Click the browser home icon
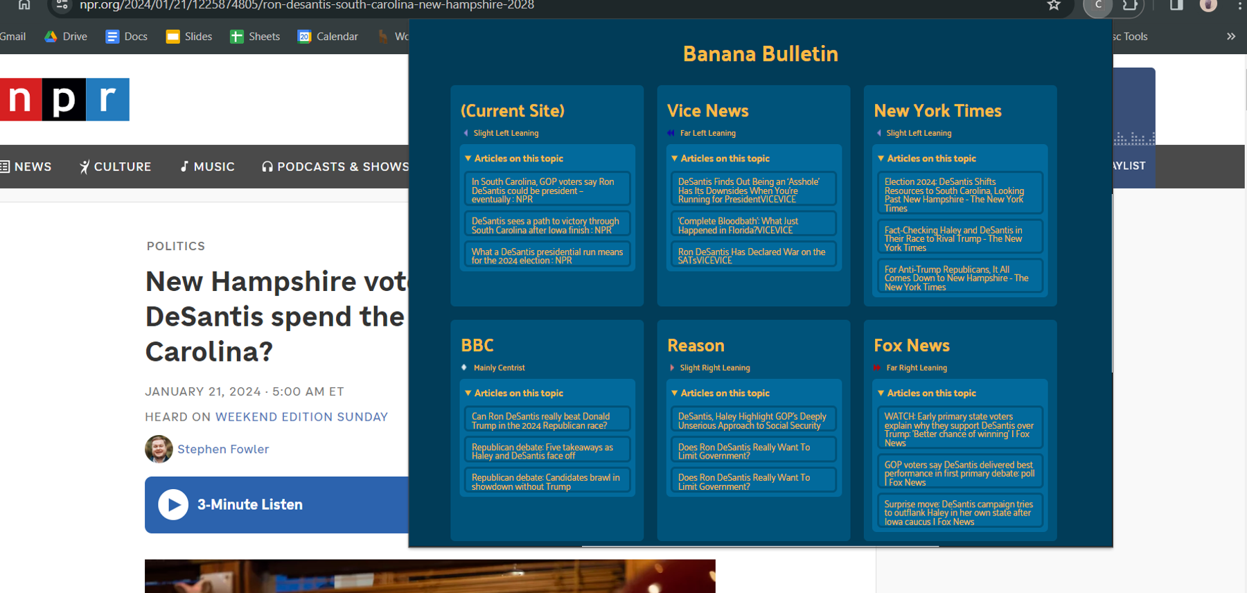The width and height of the screenshot is (1247, 593). point(24,6)
